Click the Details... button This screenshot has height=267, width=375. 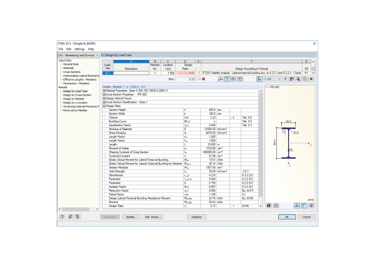pyautogui.click(x=132, y=217)
